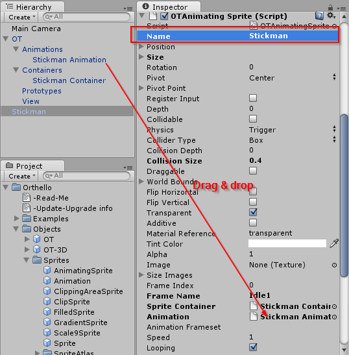This screenshot has width=349, height=355.
Task: Open the Create menu in Hierarchy
Action: [21, 17]
